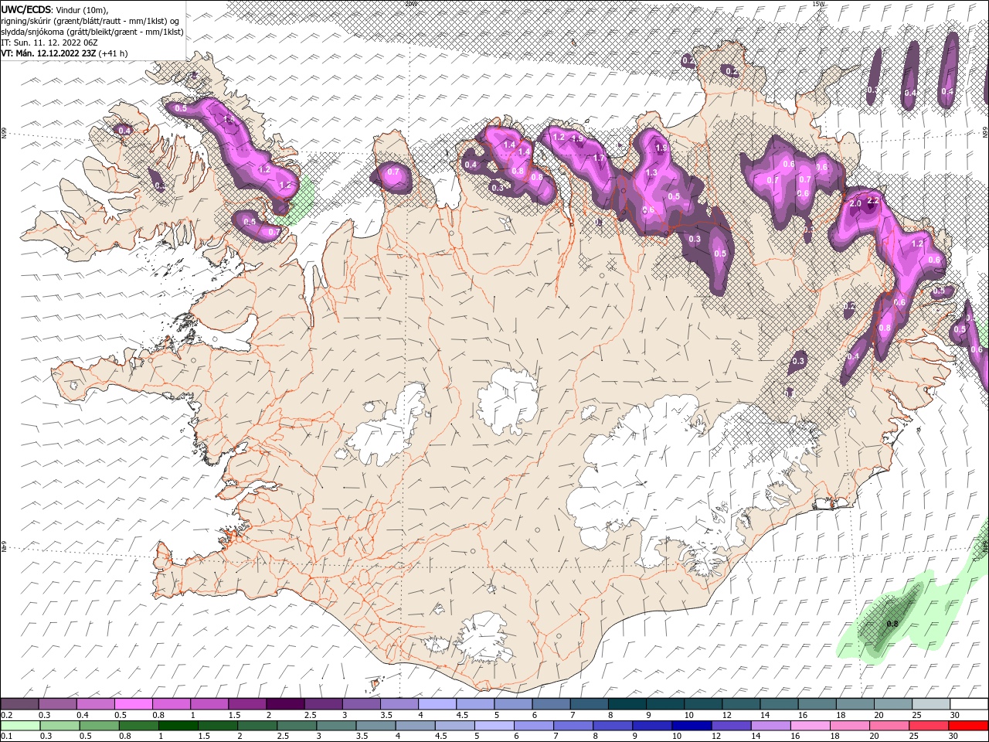Select the bright red swatch ending the rain scale

point(968,725)
